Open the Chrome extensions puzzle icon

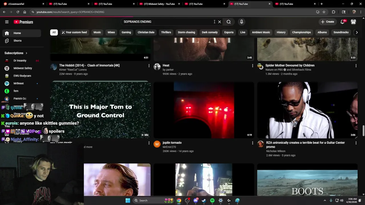333,12
